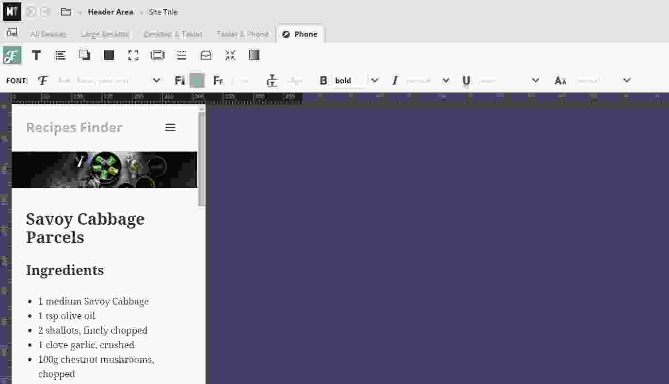Click the Recipes Finder site title link
Screen dimensions: 669x384
(x=74, y=127)
